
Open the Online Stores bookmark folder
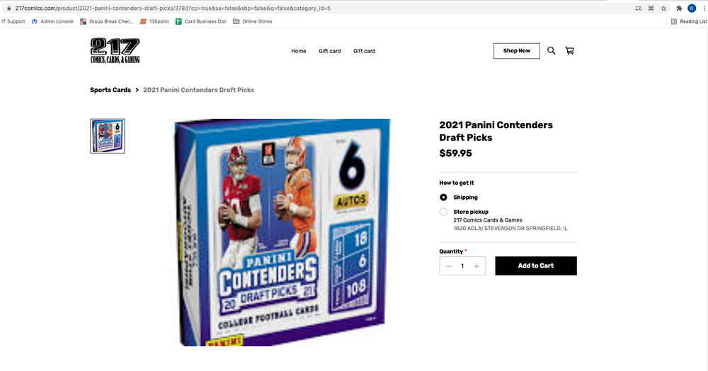253,21
